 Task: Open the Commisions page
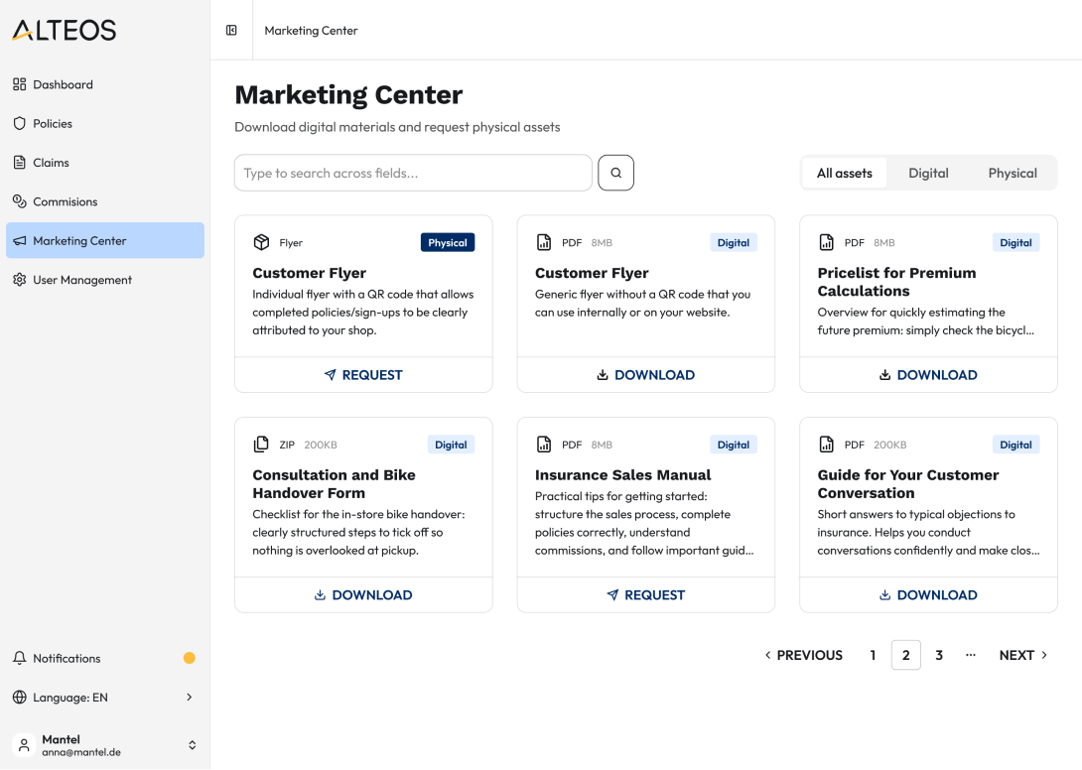click(105, 201)
